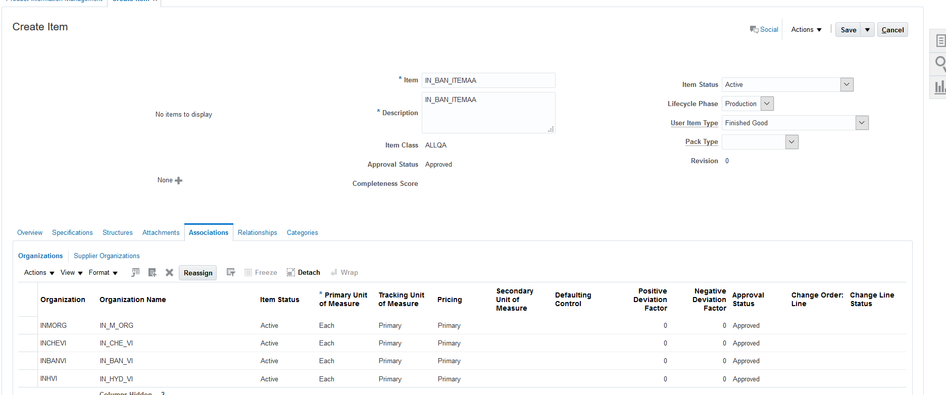Expand the User Item Type dropdown

click(862, 123)
